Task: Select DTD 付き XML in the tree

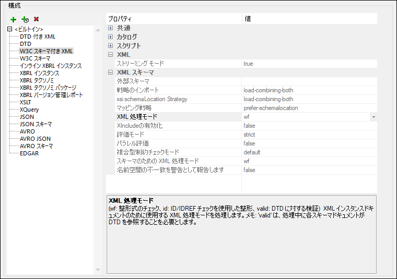Action: click(38, 37)
